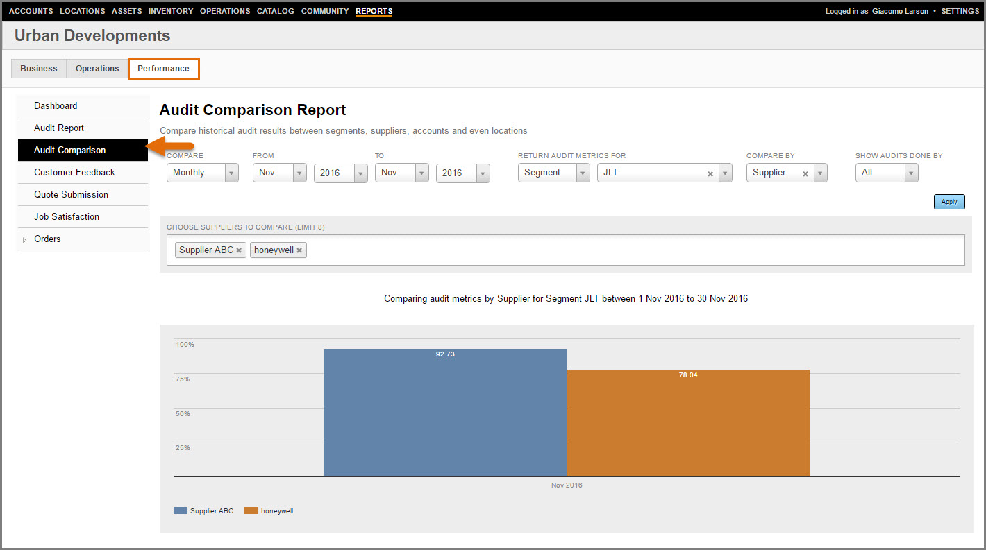This screenshot has width=986, height=550.
Task: Open the To year dropdown
Action: (x=483, y=173)
